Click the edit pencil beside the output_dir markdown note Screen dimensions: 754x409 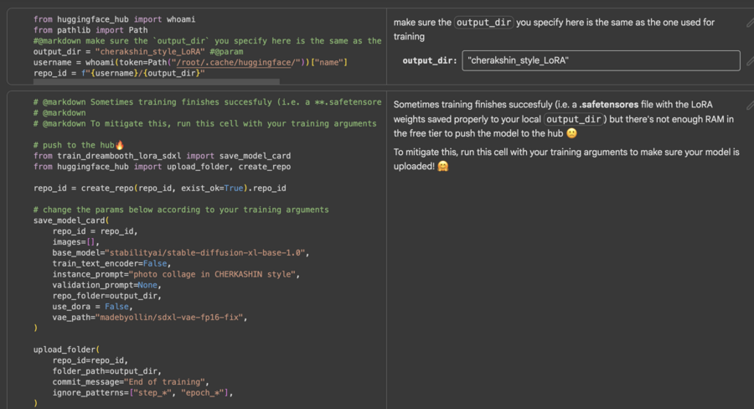749,23
